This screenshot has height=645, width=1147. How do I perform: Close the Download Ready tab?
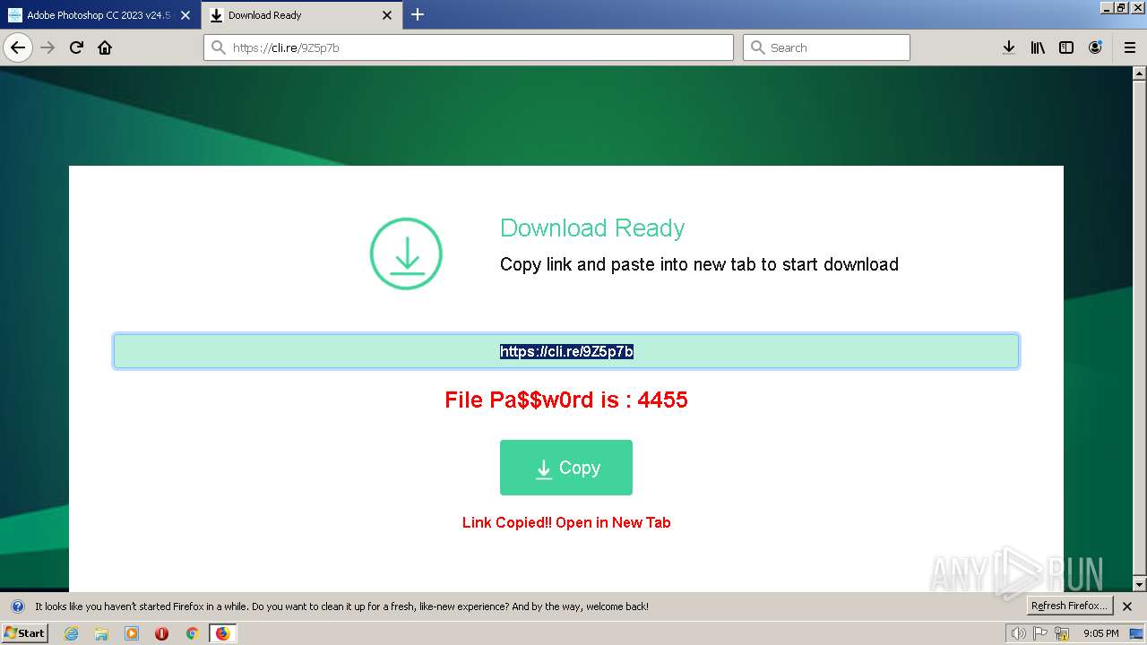point(387,15)
